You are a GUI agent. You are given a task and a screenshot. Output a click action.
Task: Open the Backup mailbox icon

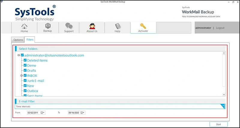(48, 26)
